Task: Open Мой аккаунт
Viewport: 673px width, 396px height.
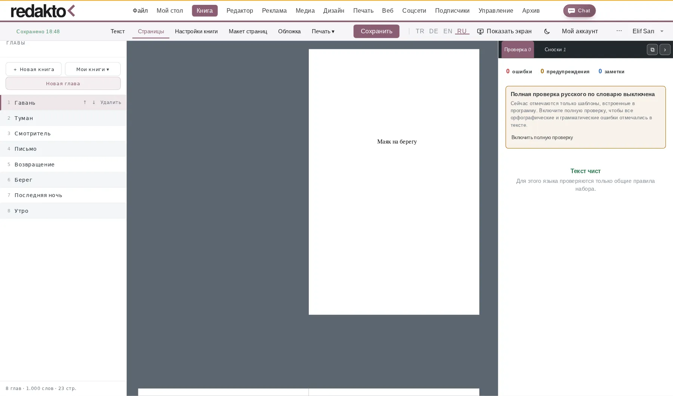Action: (x=580, y=31)
